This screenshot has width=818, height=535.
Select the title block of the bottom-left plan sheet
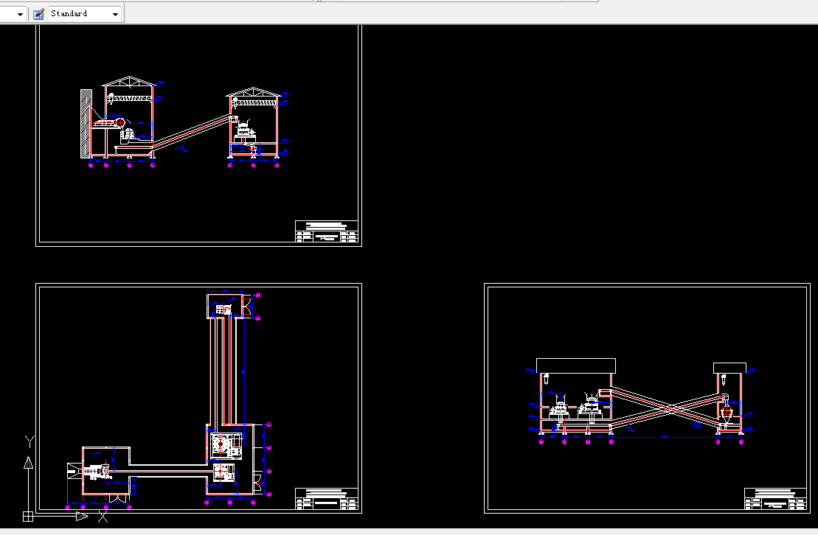click(327, 498)
